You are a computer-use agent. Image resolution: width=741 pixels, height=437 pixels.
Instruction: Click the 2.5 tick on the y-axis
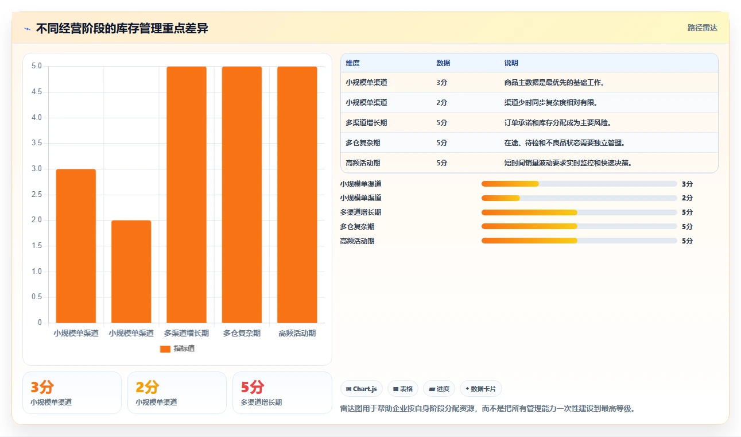[x=37, y=195]
